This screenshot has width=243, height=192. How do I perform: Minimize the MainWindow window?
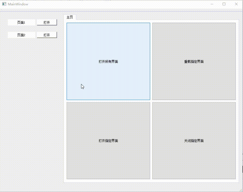[212, 4]
